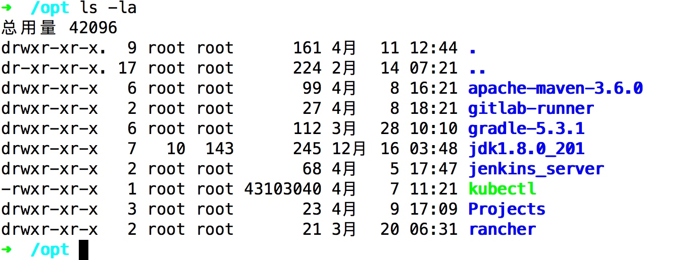The image size is (700, 260).
Task: Click the 12:44 timestamp of current directory
Action: click(433, 48)
